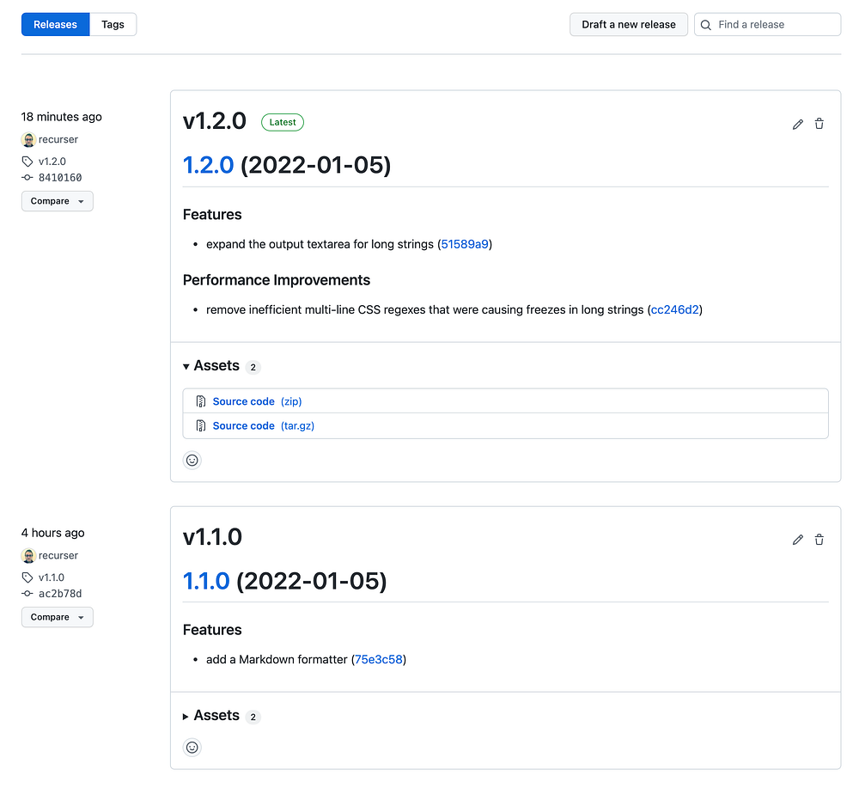Open the v1.2.0 release title
The height and width of the screenshot is (788, 859).
(214, 121)
